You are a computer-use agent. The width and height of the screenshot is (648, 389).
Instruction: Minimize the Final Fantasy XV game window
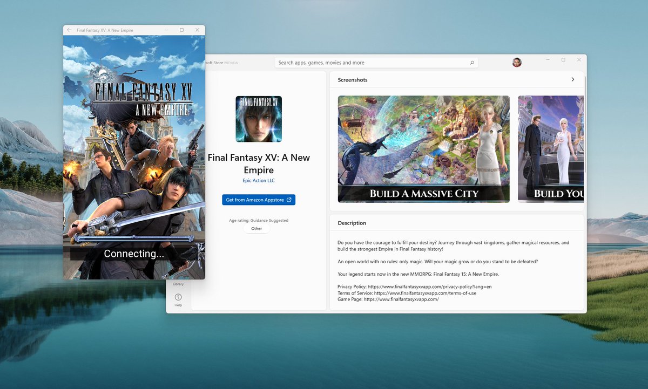click(166, 30)
